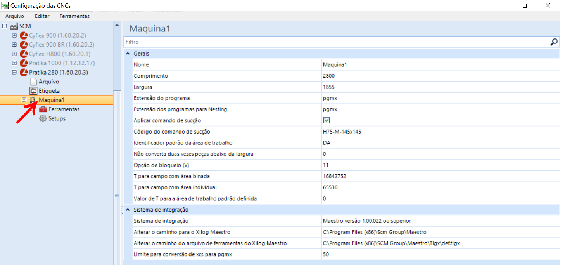
Task: Collapse the Maquina1 tree node
Action: click(24, 100)
